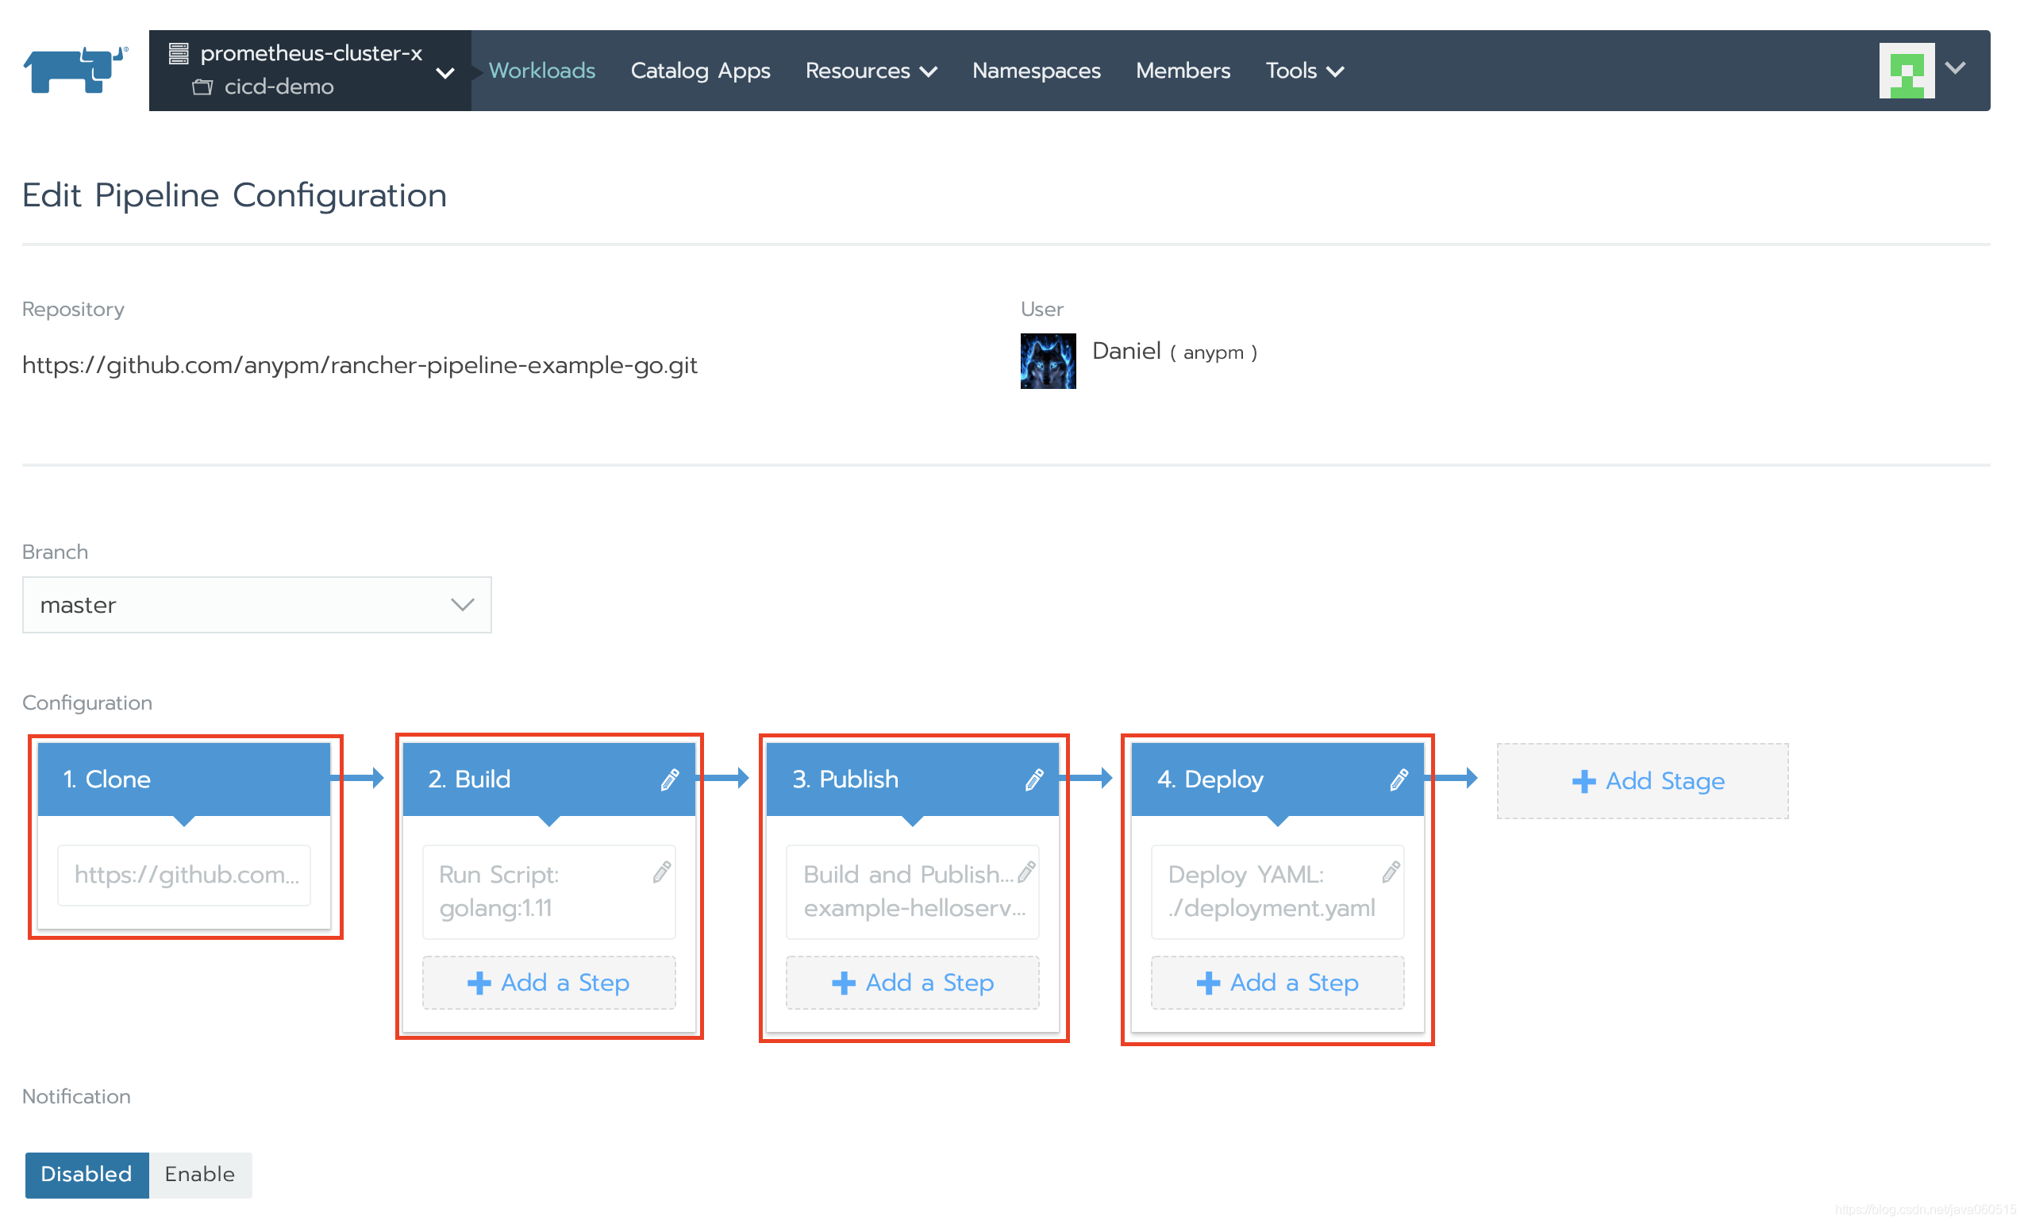The image size is (2024, 1224).
Task: Edit the Run Script golang:1.11 step pencil
Action: [661, 872]
